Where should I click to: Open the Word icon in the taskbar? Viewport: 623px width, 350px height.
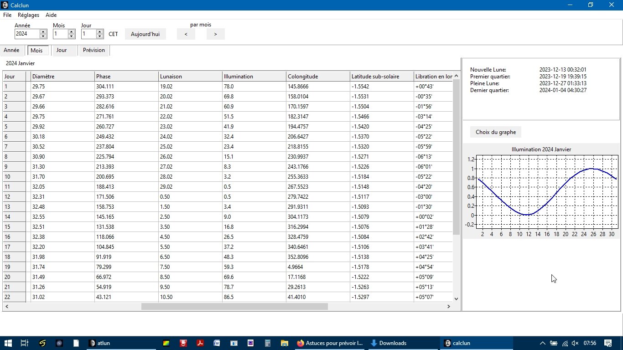[x=217, y=343]
